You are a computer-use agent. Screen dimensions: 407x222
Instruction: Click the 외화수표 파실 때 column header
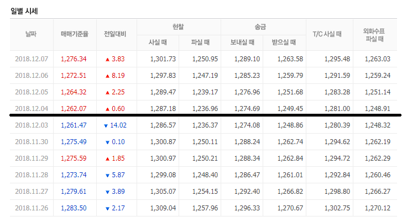(374, 35)
